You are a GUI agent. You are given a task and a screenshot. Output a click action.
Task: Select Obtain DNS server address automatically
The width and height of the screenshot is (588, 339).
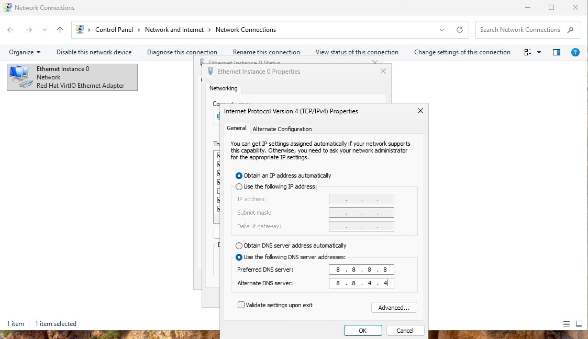(239, 246)
